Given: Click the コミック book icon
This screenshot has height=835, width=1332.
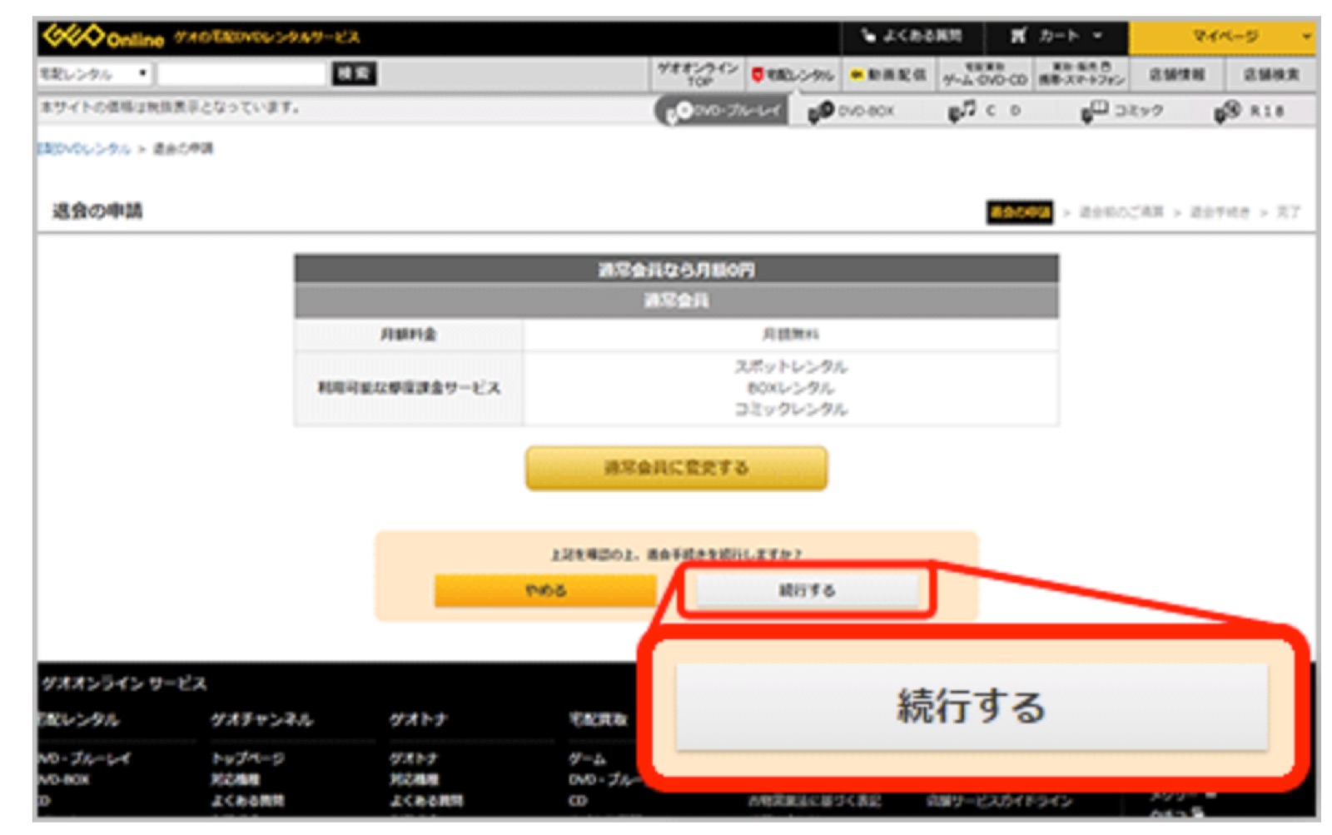Looking at the screenshot, I should 1094,111.
